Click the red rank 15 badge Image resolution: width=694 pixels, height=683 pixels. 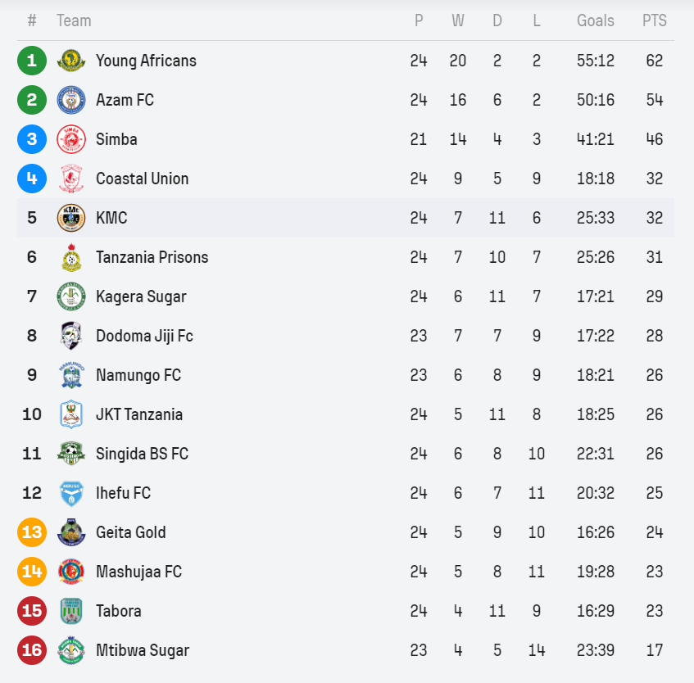coord(32,611)
